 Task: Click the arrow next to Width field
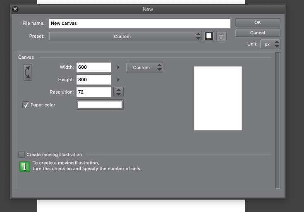[x=118, y=67]
